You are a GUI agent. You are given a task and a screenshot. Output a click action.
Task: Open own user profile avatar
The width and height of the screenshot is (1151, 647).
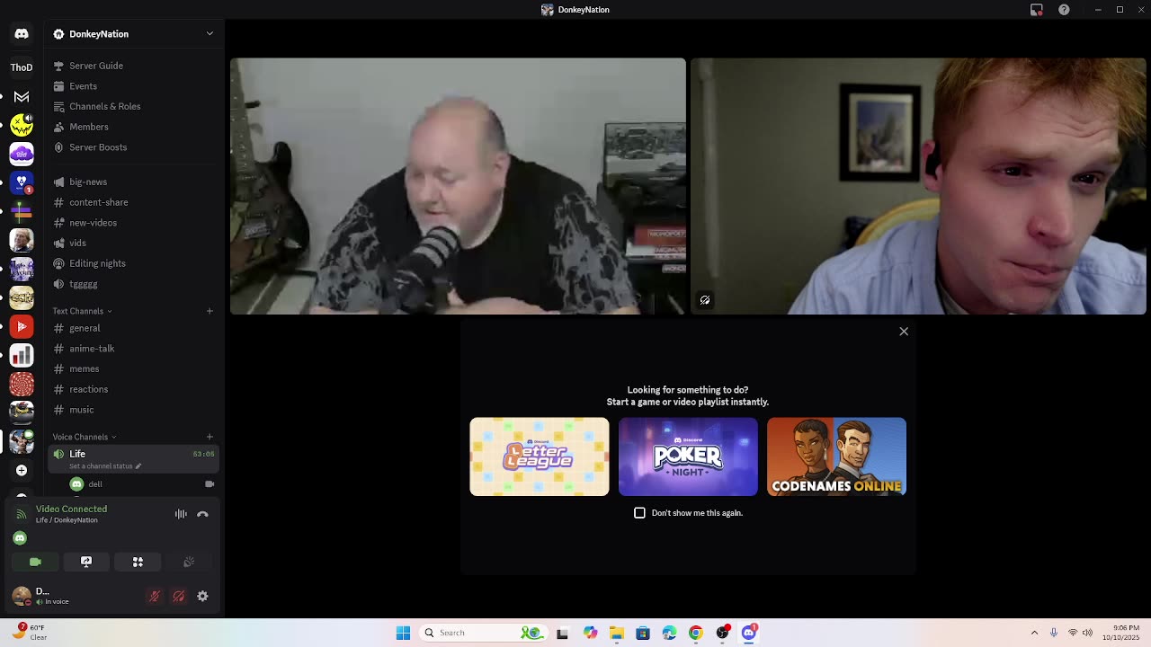pyautogui.click(x=22, y=596)
